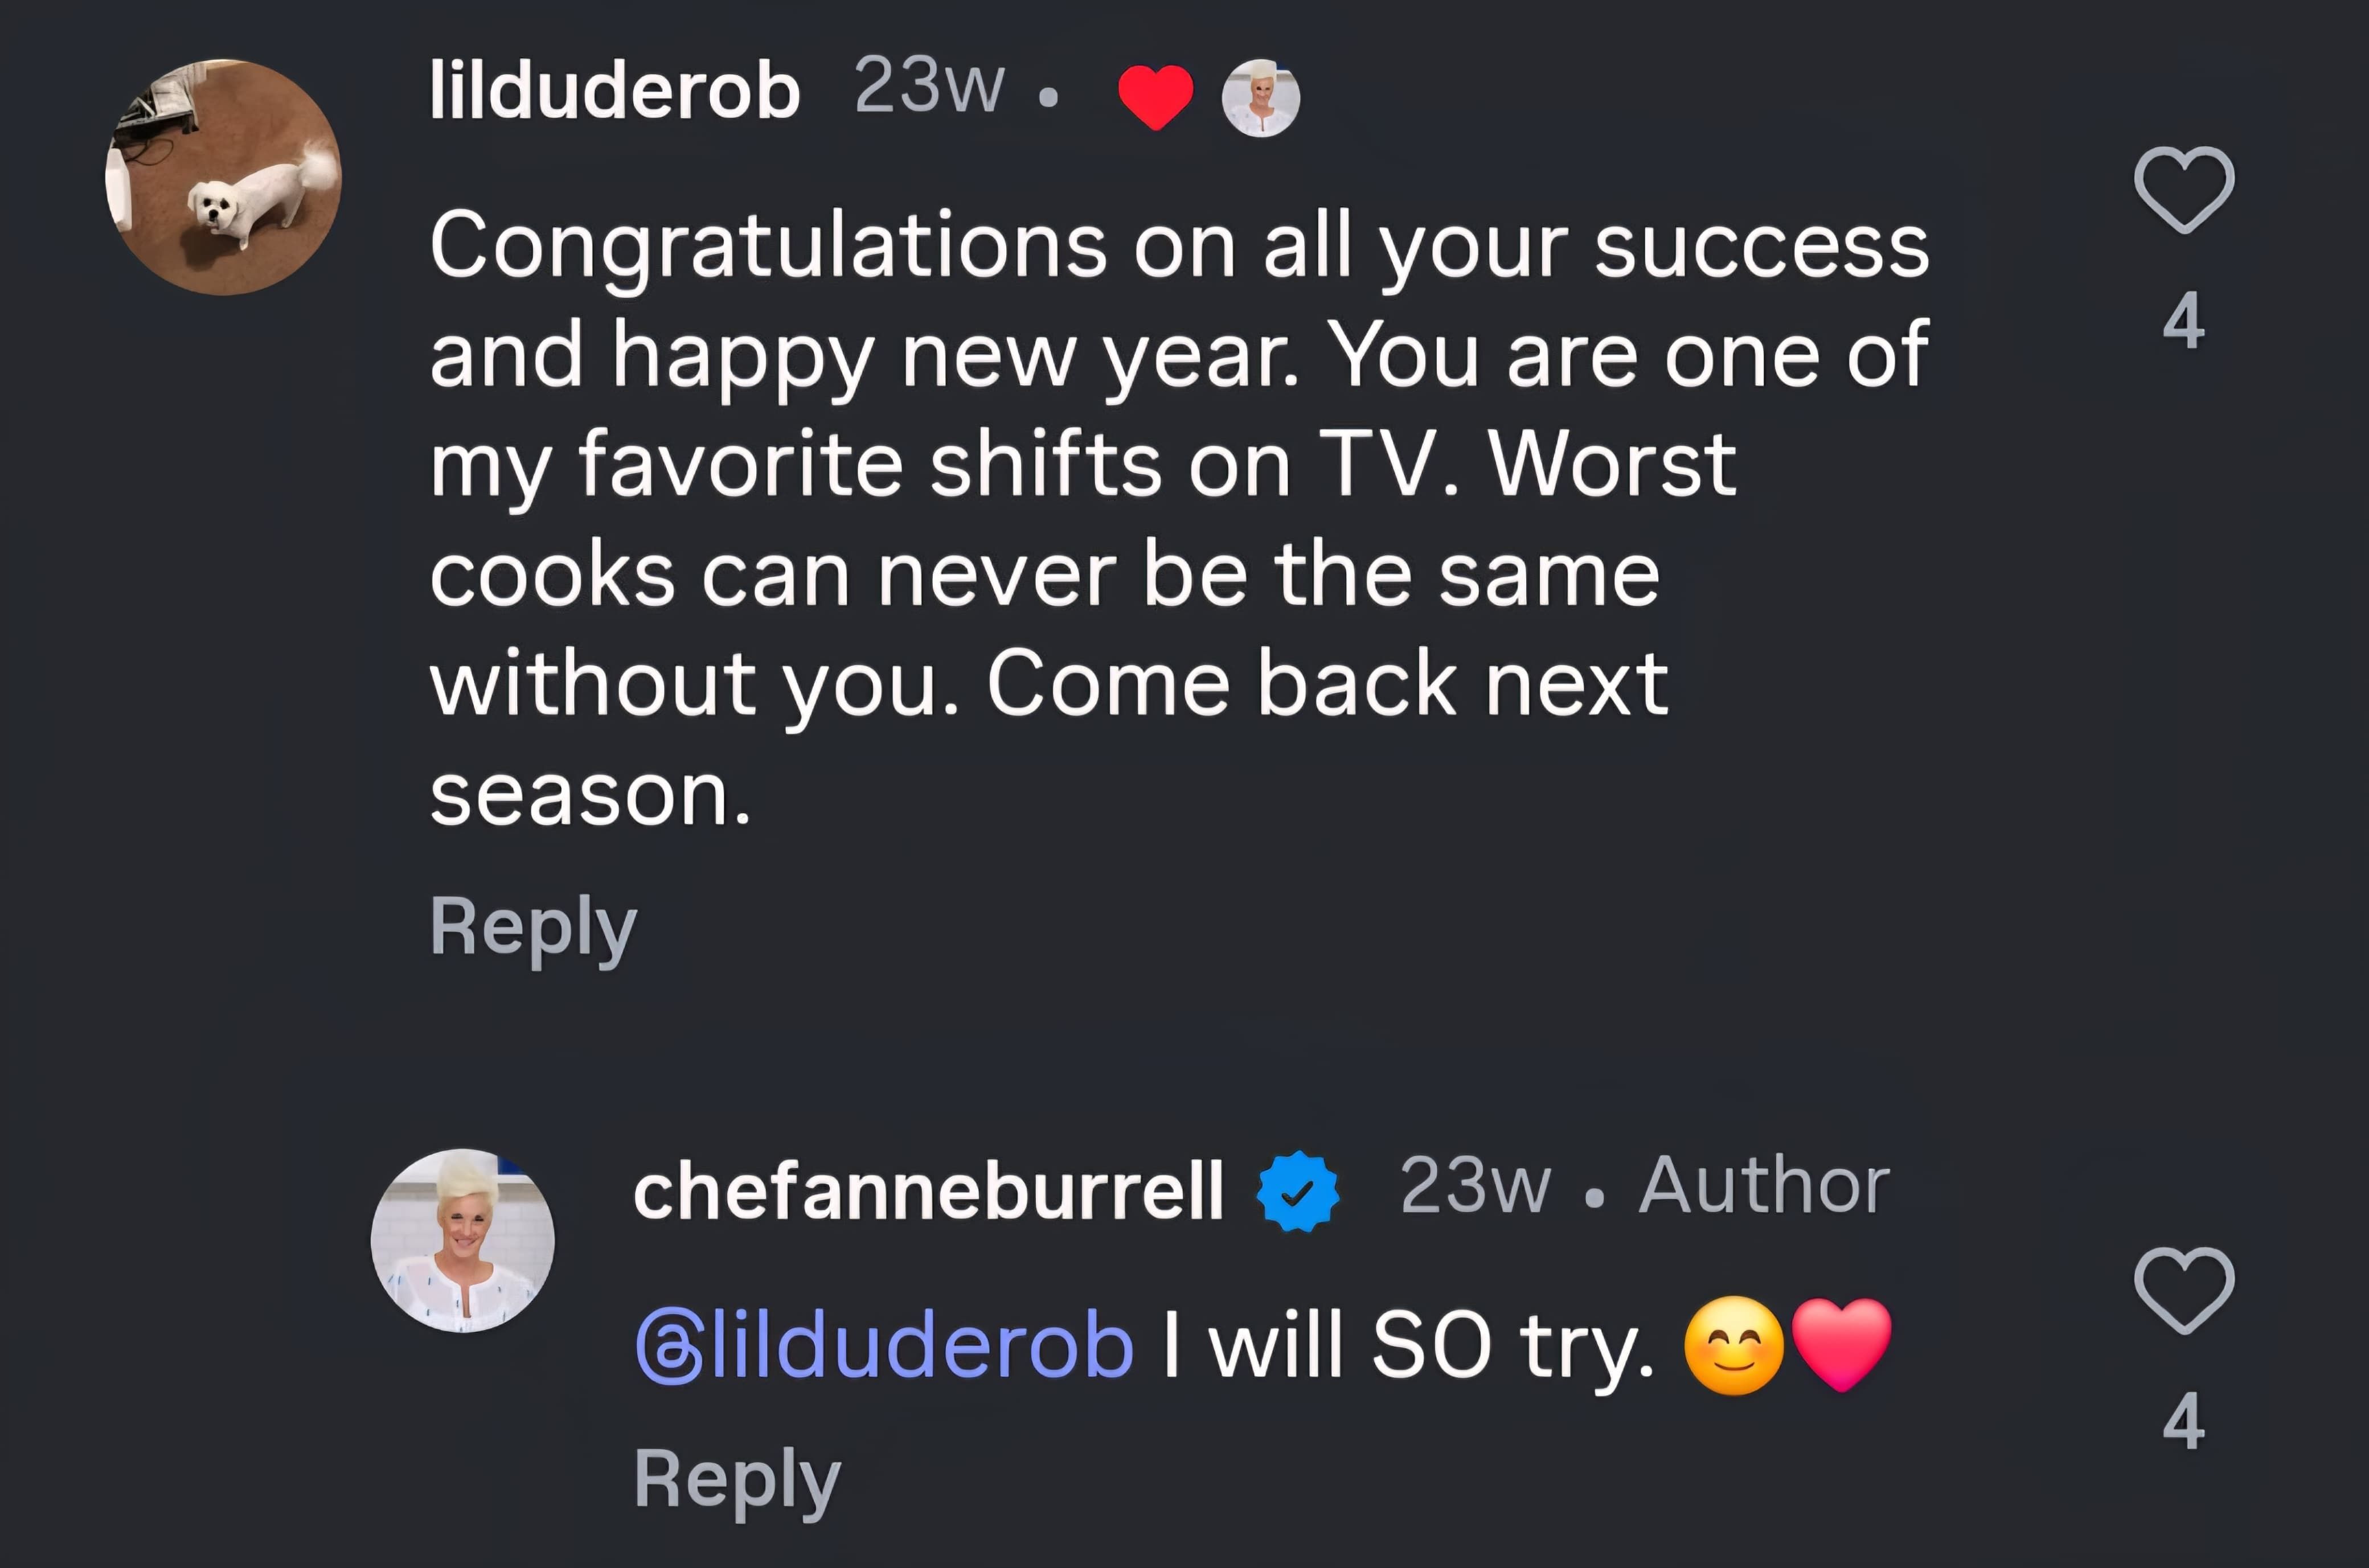
Task: Click the 23w timestamp on chefanneburrell's reply
Action: [1475, 1186]
